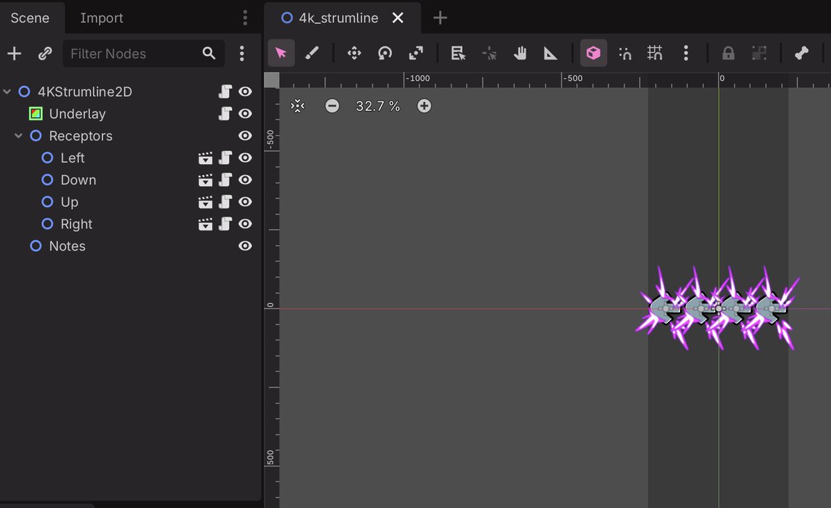Image resolution: width=831 pixels, height=508 pixels.
Task: Click the receptor arrow sprites in viewport
Action: 717,309
